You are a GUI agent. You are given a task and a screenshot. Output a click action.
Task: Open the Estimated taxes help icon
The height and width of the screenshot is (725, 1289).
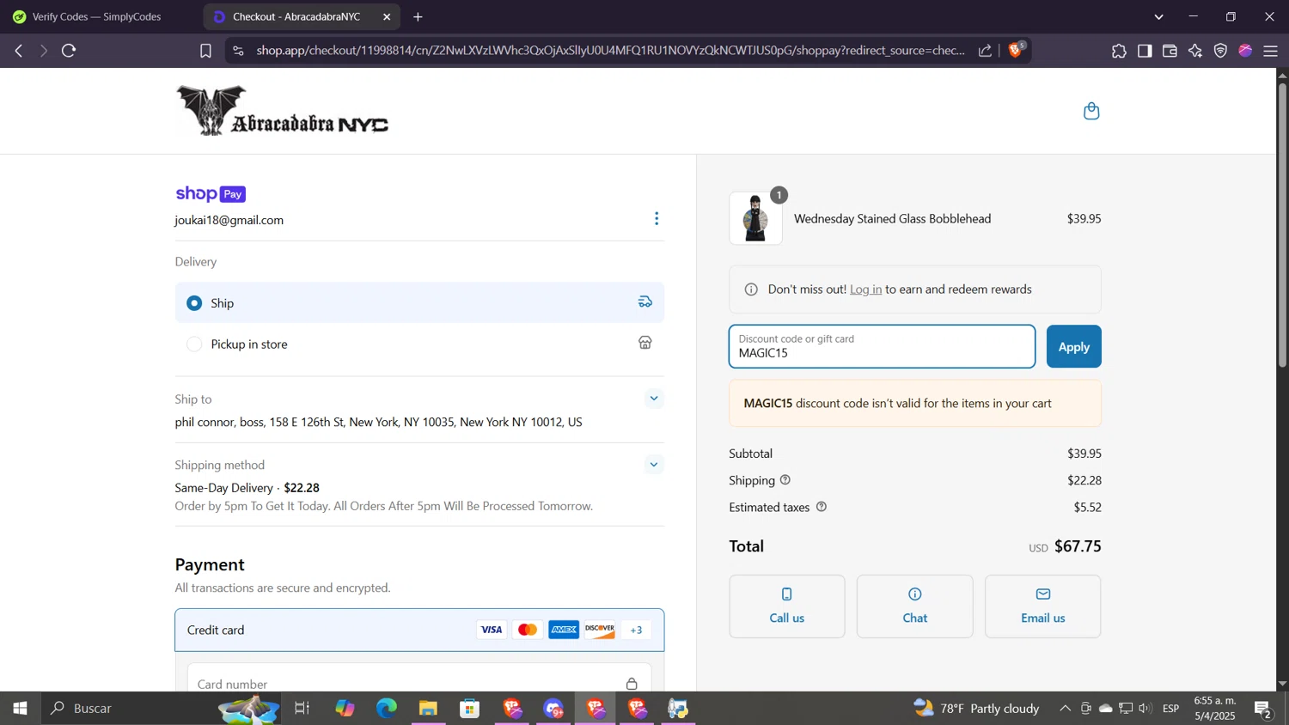point(821,507)
